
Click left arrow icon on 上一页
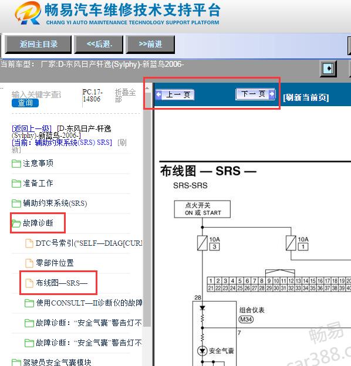coord(159,95)
